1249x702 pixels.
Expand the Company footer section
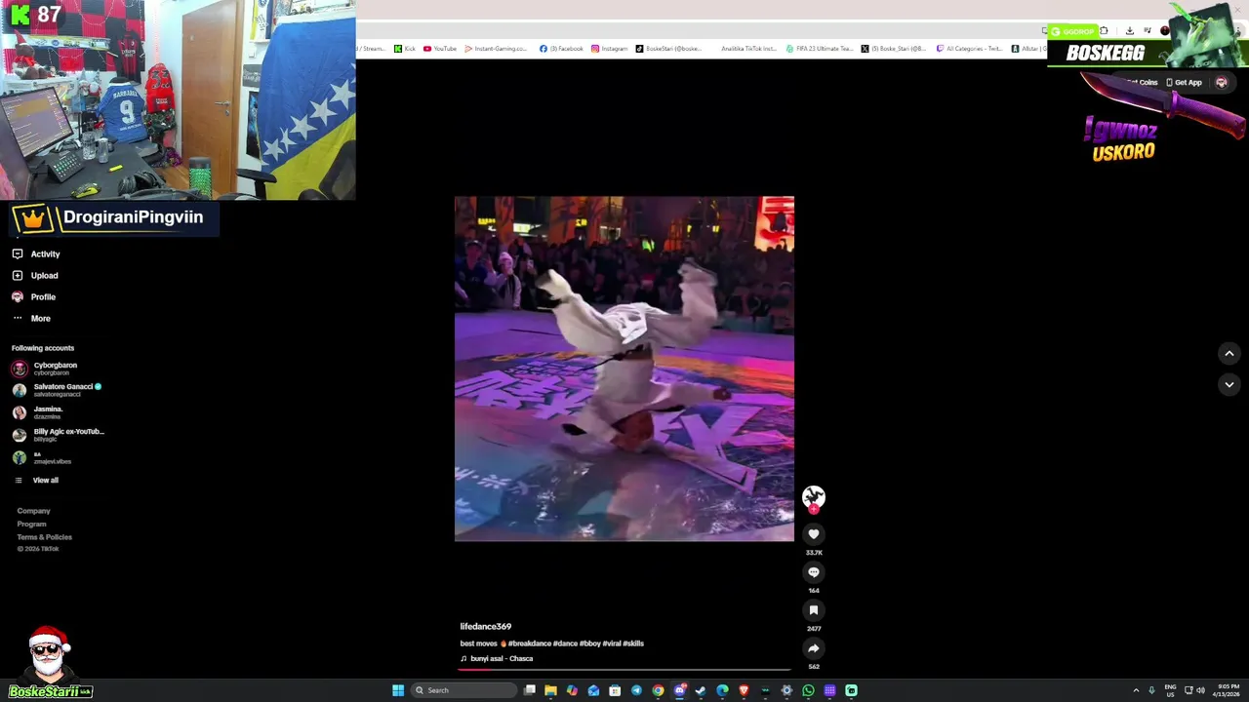point(33,511)
